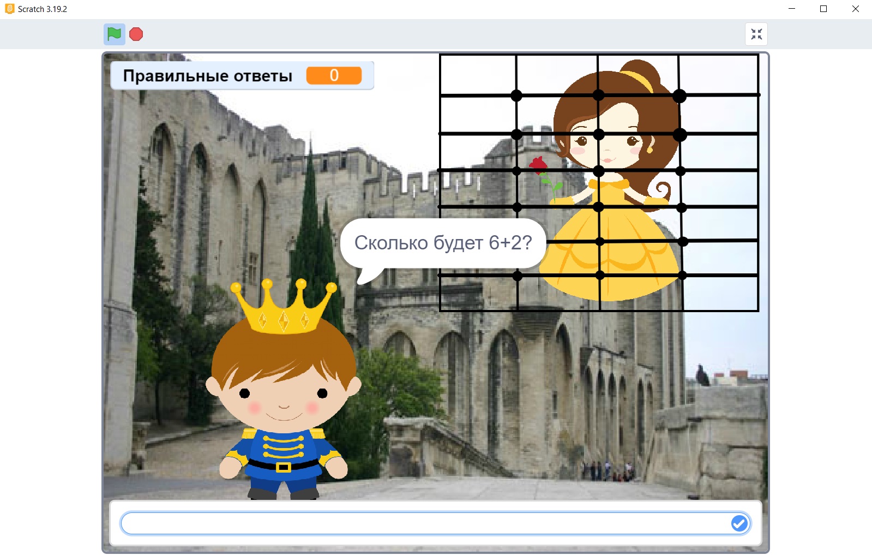Click the empty top-left cell of the cage

point(478,75)
